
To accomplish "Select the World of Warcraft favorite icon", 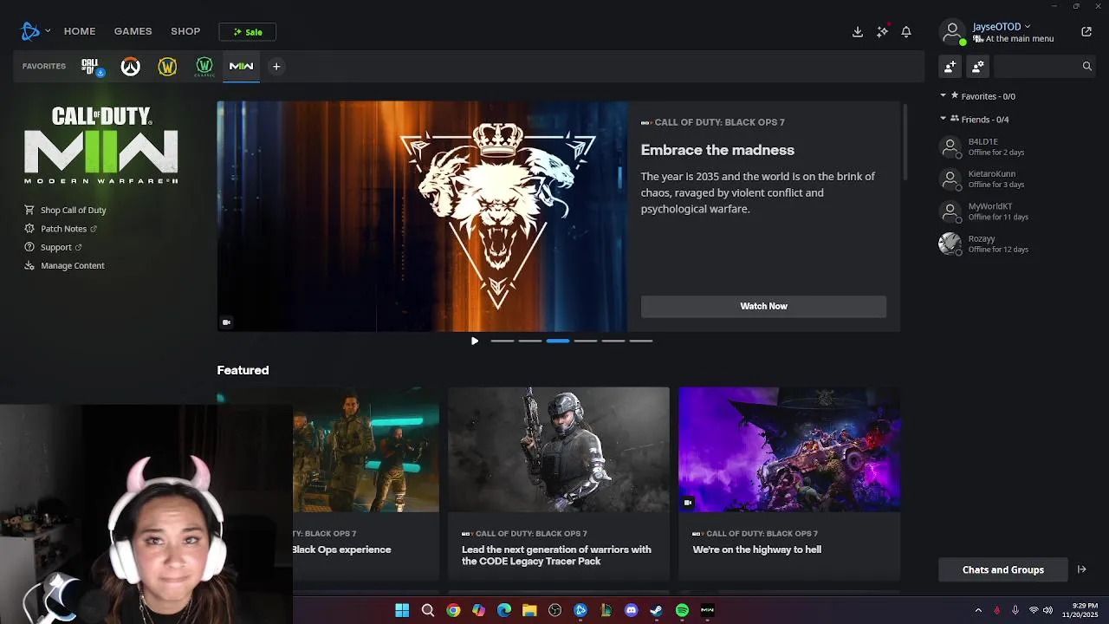I will (x=167, y=67).
